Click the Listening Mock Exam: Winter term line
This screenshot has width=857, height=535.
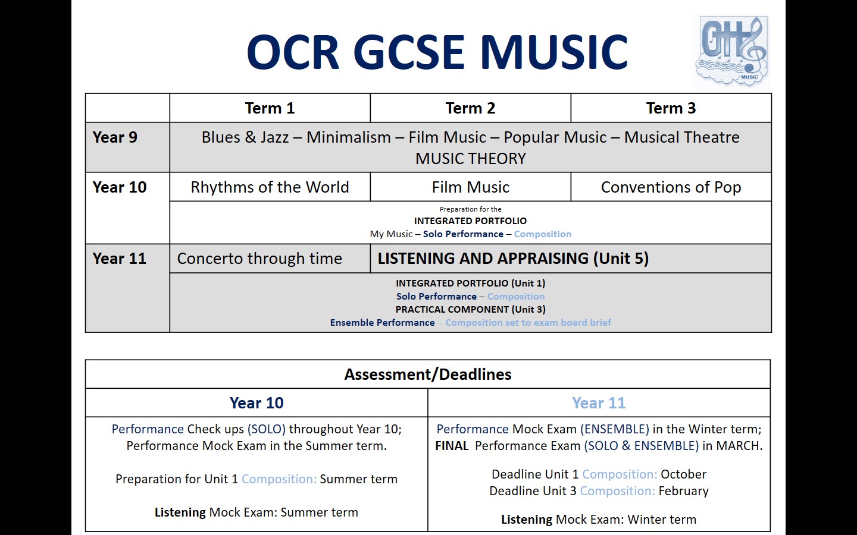tap(599, 520)
